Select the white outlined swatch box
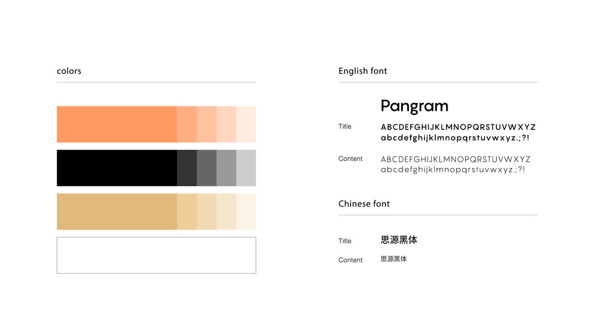Viewport: 598px width, 336px height. click(157, 255)
